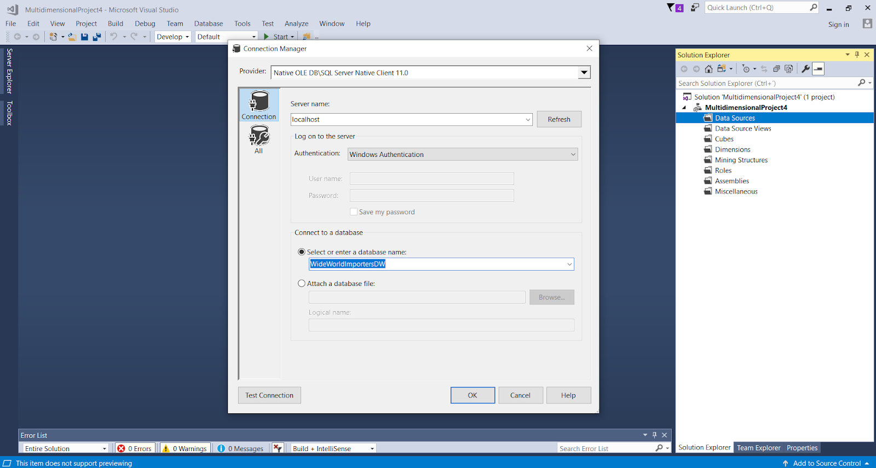Image resolution: width=876 pixels, height=468 pixels.
Task: Expand the database name dropdown arrow
Action: [569, 264]
